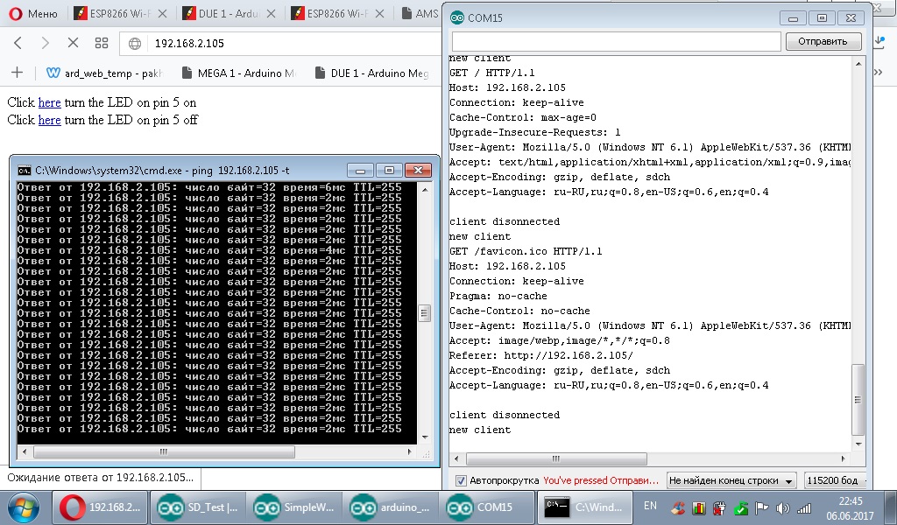Toggle the Автопрокрутка autoscroll checkbox
The height and width of the screenshot is (525, 897).
(460, 479)
